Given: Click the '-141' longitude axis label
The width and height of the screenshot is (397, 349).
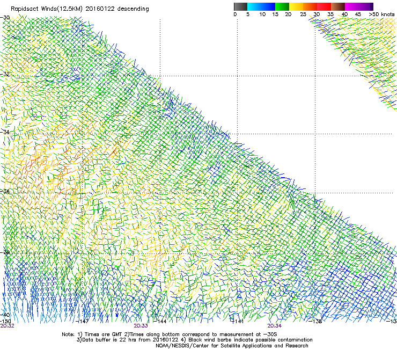Looking at the screenshot, I should pos(238,322).
